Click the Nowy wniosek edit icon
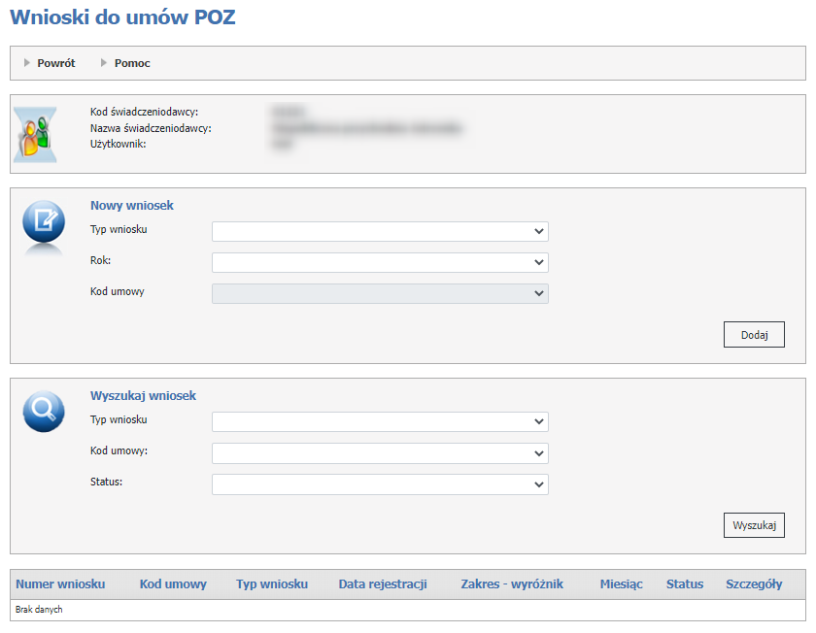Viewport: 816px width, 633px height. [43, 222]
